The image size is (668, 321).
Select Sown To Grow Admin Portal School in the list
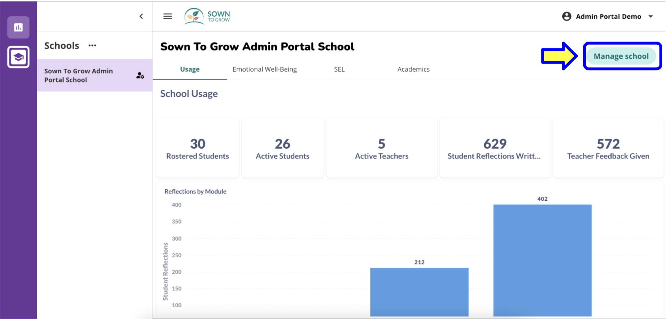point(95,75)
